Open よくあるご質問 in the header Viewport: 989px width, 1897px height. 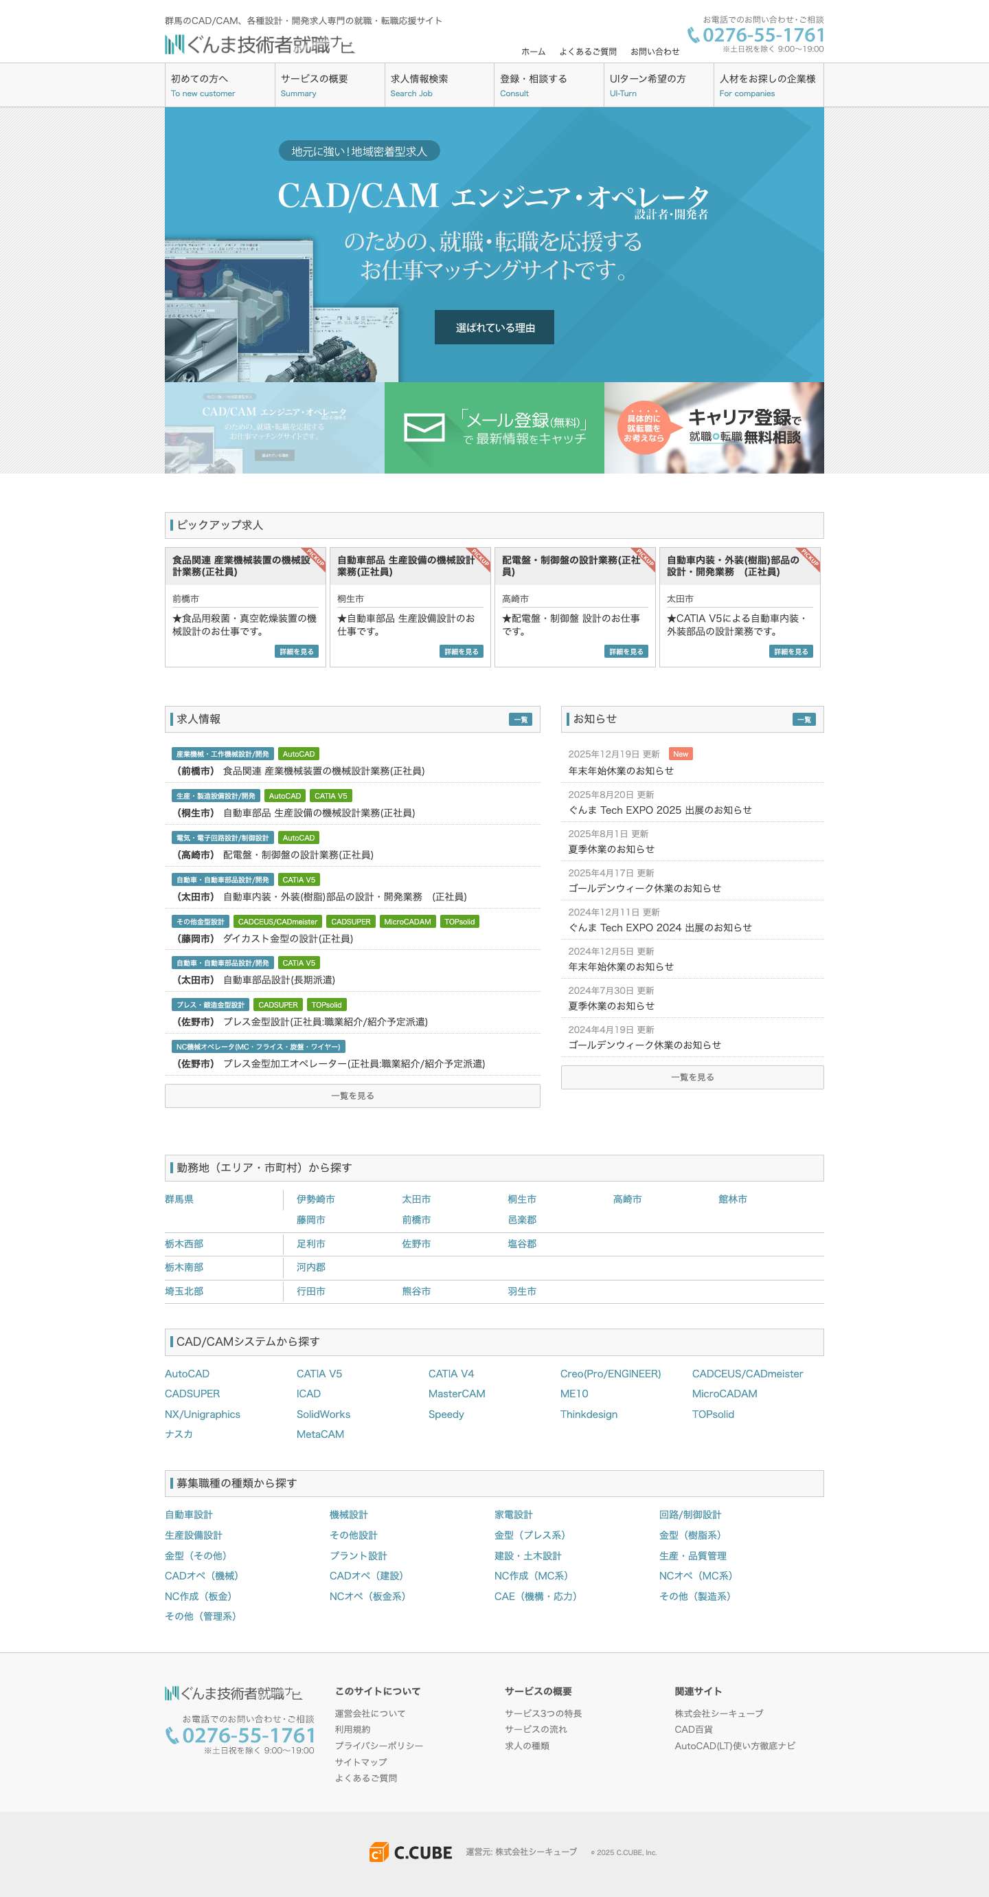tap(588, 52)
